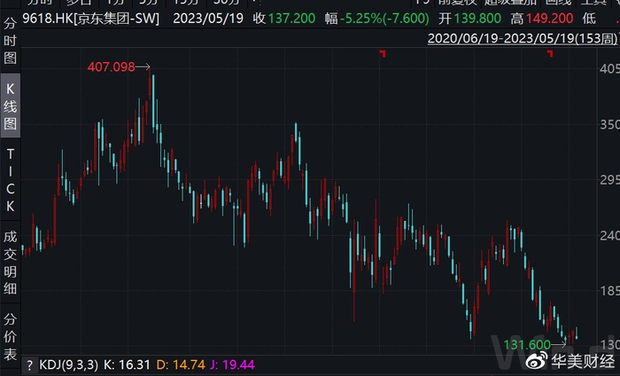Click the right red event flag above chart
The width and height of the screenshot is (620, 376).
[x=550, y=53]
